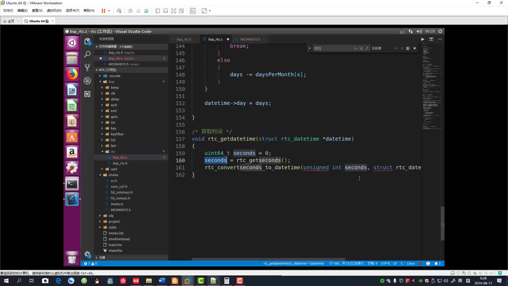Open Ubuntu Software Center from dock
The height and width of the screenshot is (286, 508).
coord(72,137)
